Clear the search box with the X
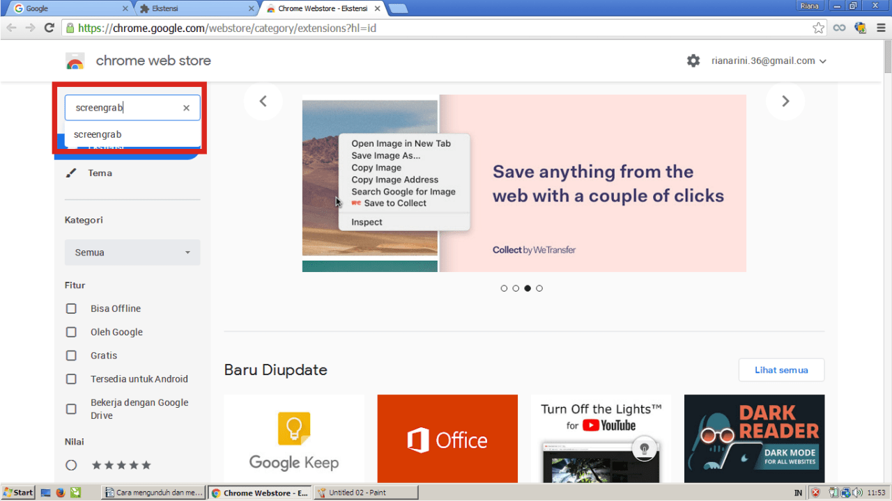The image size is (892, 501). [186, 108]
